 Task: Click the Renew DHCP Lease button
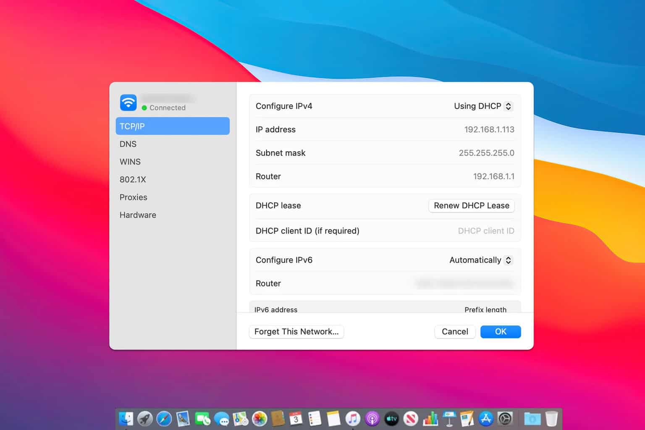(x=472, y=205)
